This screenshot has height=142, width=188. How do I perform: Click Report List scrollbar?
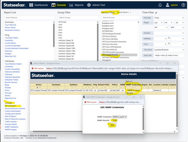[x=54, y=35]
